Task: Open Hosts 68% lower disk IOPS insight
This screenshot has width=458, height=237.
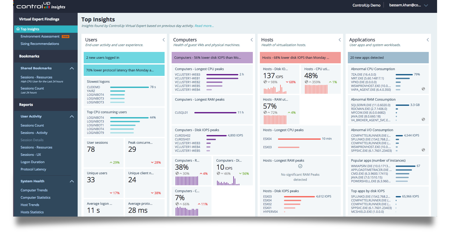Action: pyautogui.click(x=300, y=58)
